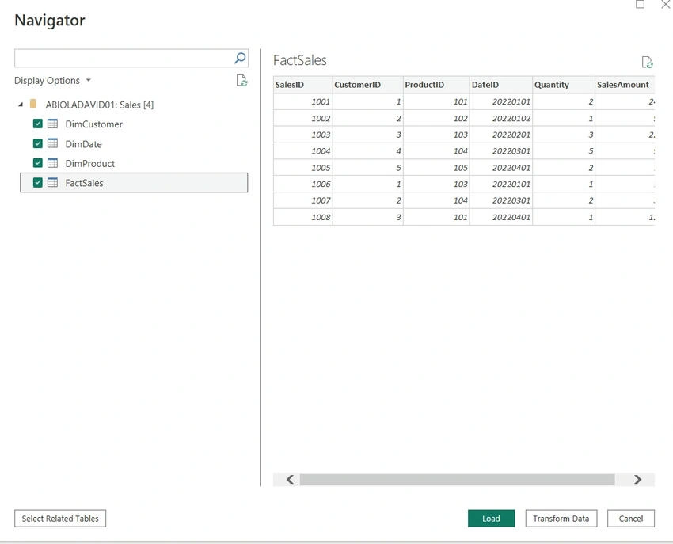The image size is (673, 544).
Task: Click the DimDate table icon
Action: click(52, 143)
